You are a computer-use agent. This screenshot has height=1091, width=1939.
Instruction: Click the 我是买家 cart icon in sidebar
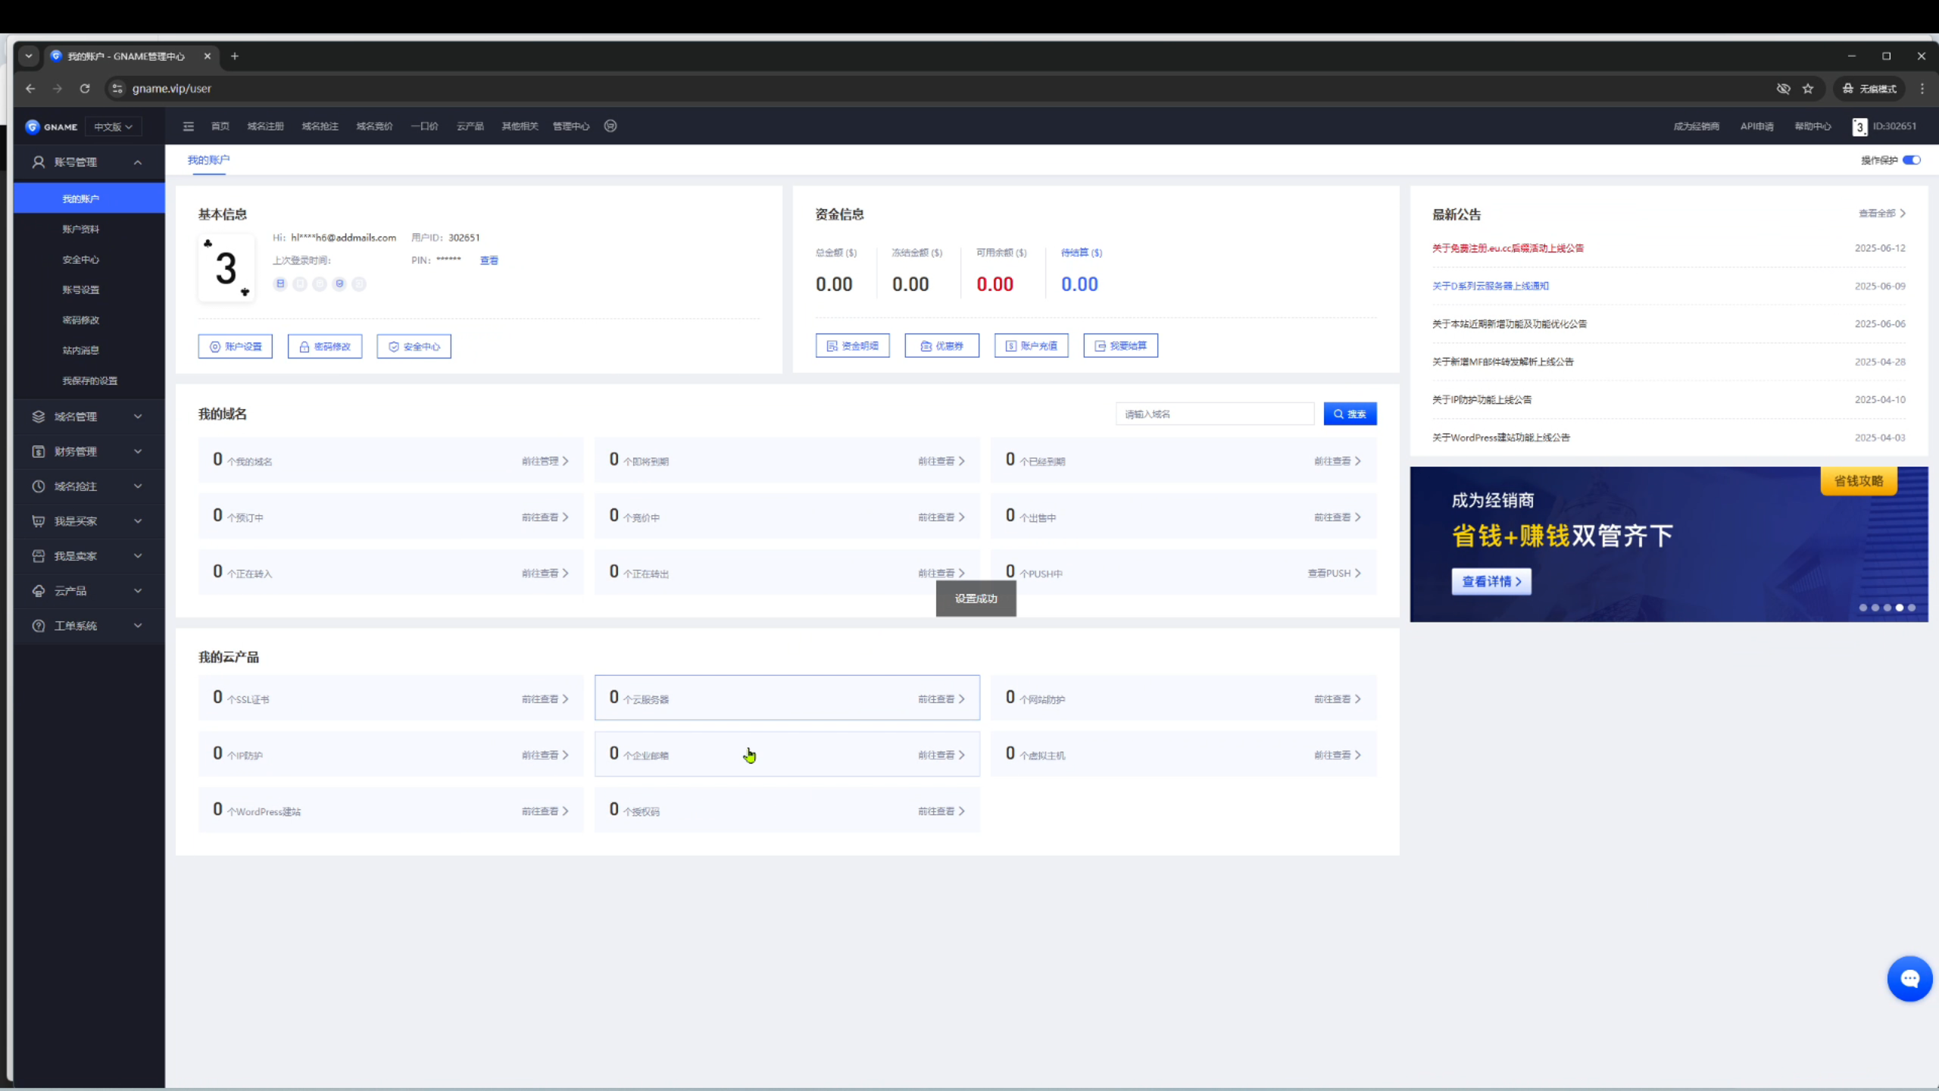click(39, 521)
